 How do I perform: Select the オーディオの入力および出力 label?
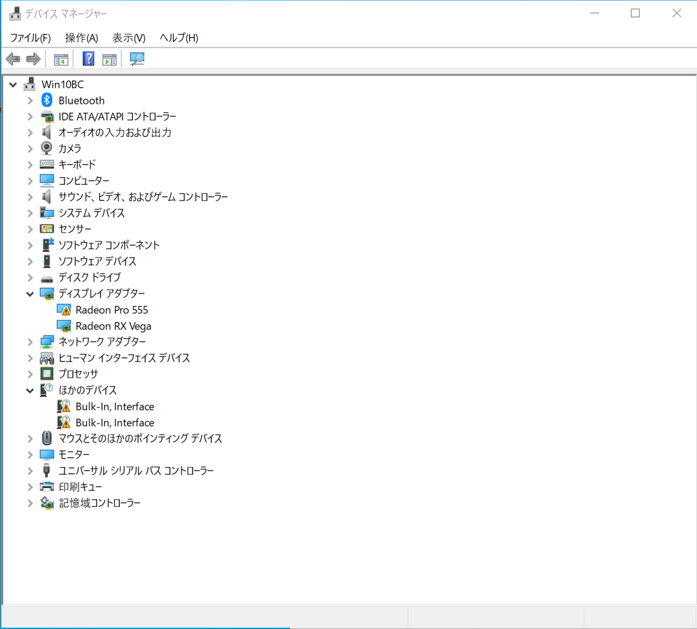coord(115,132)
